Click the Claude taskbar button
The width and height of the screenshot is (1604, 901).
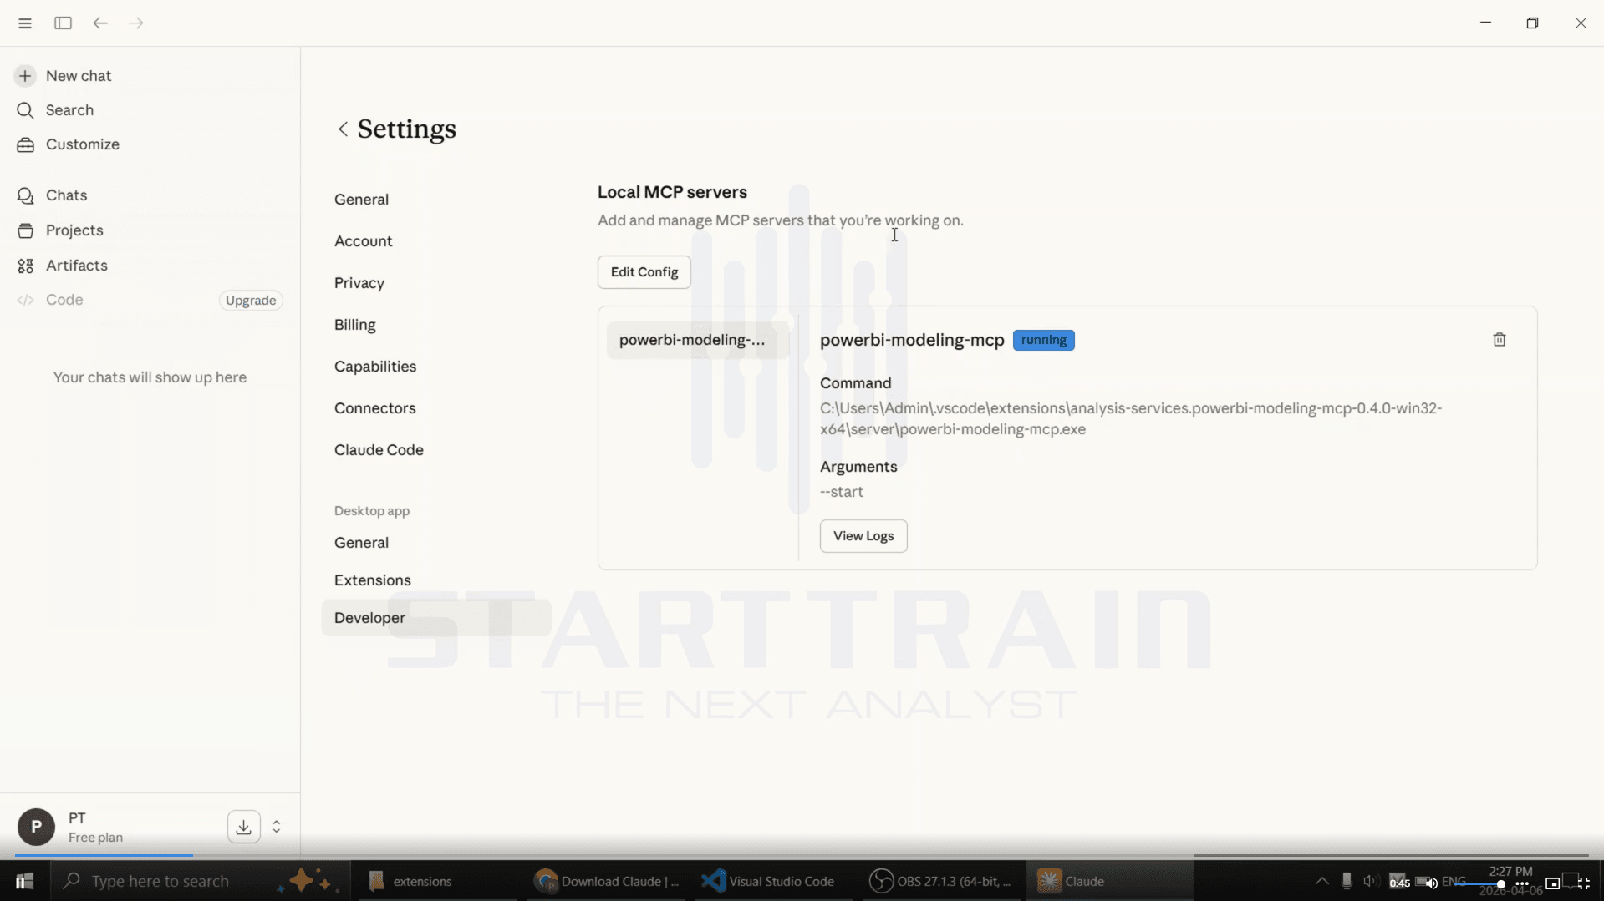pos(1109,881)
